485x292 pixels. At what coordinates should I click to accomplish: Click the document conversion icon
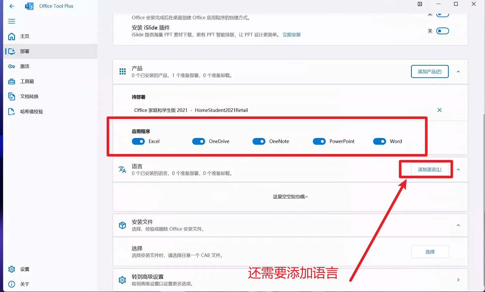(x=12, y=96)
